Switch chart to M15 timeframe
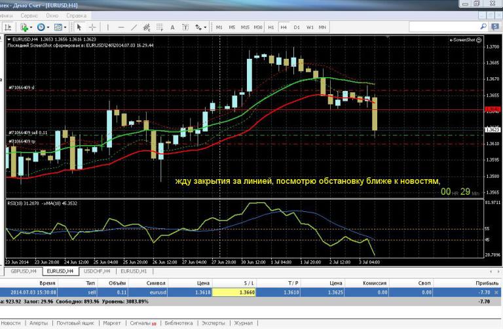 [x=245, y=27]
